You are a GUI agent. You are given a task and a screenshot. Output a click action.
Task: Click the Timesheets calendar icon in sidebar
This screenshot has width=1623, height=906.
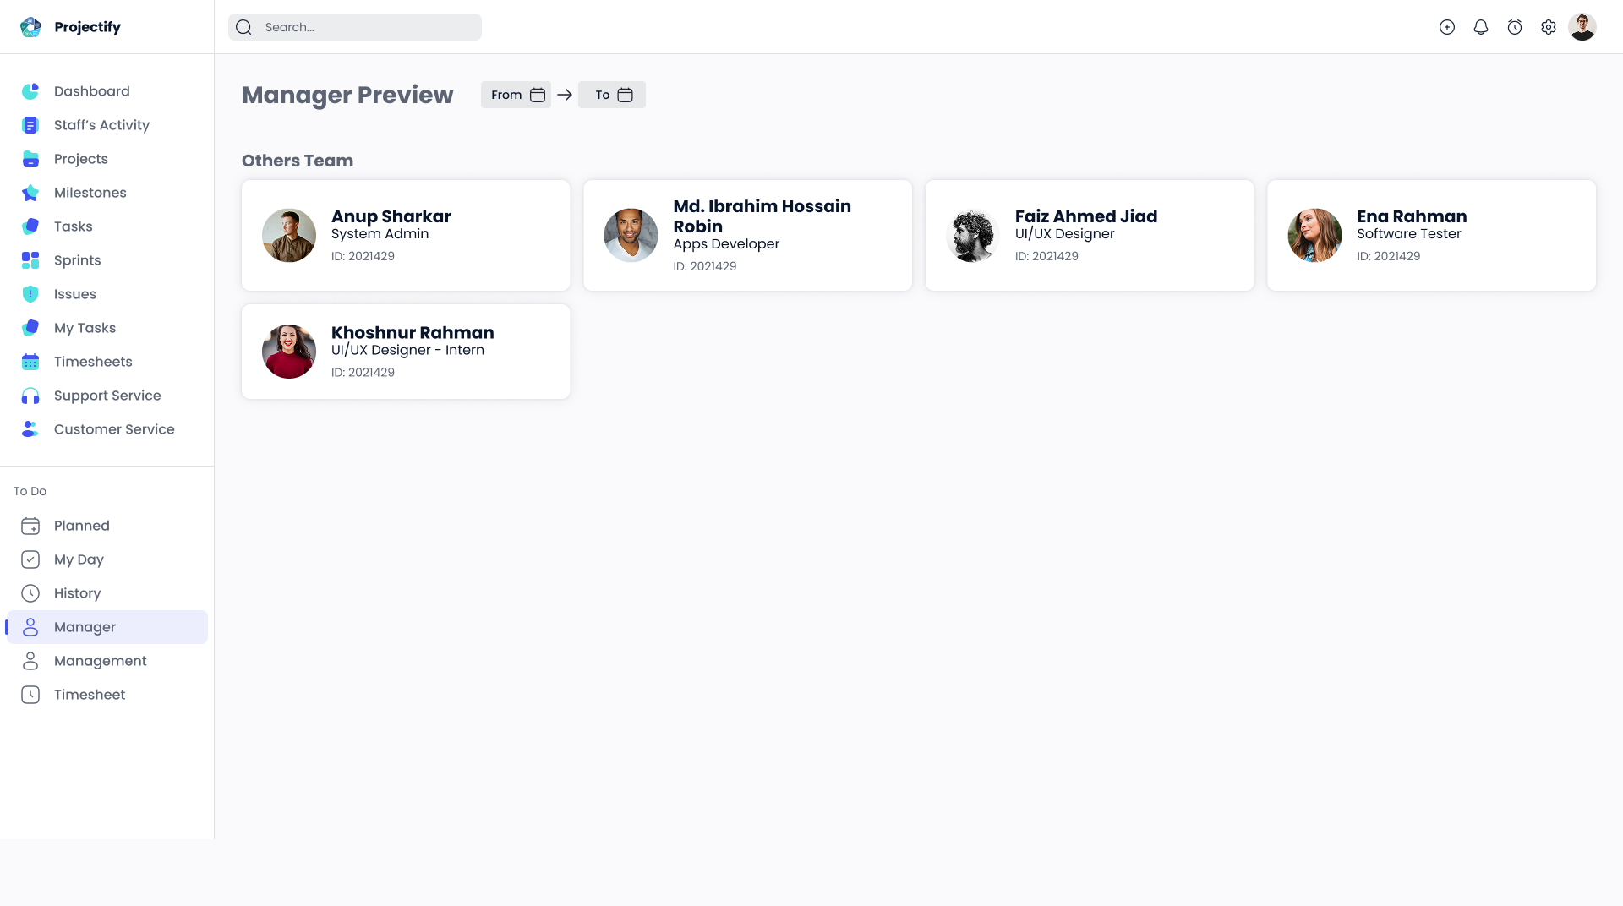tap(30, 362)
